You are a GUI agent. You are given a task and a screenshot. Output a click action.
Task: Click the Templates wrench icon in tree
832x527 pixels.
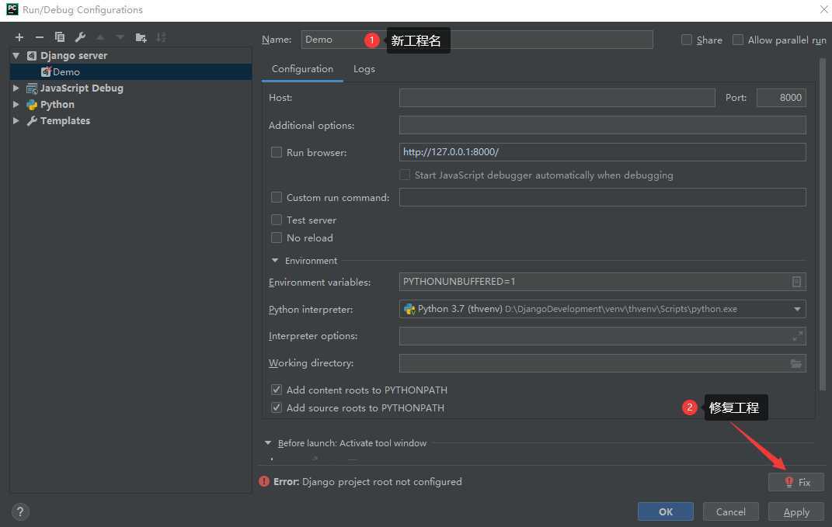tap(32, 121)
